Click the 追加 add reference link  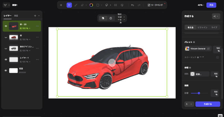199,74
